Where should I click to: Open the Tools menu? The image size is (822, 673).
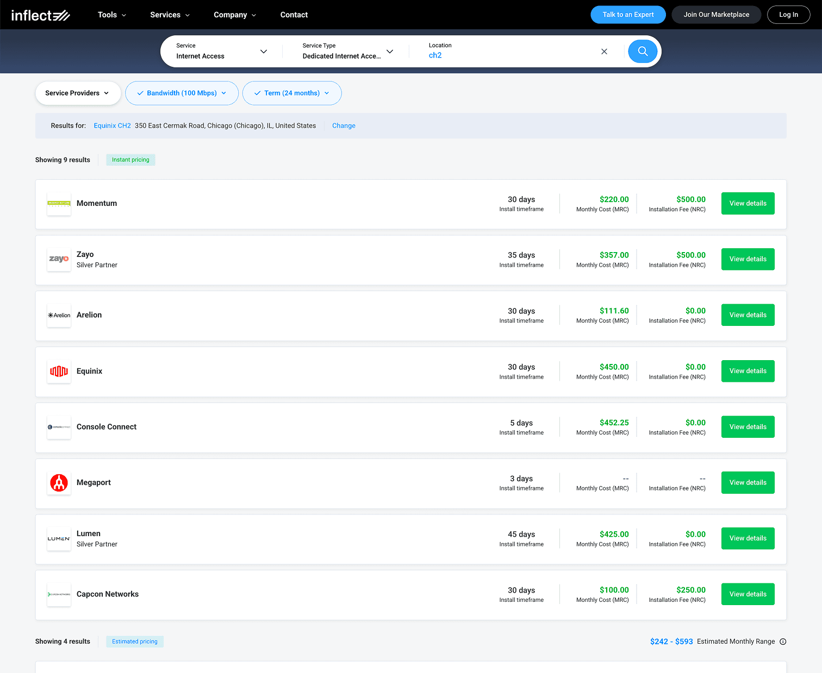pyautogui.click(x=112, y=15)
